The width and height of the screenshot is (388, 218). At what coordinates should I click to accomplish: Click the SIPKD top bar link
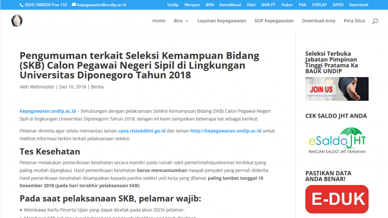(x=338, y=5)
